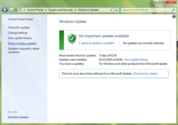
Task: Click the green shield checkmark icon
Action: tap(72, 39)
